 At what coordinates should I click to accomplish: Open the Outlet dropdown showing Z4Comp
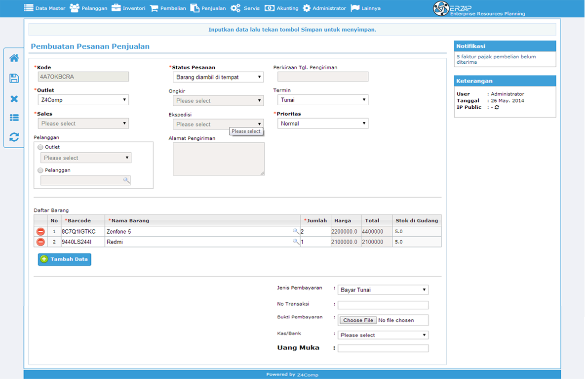(83, 100)
